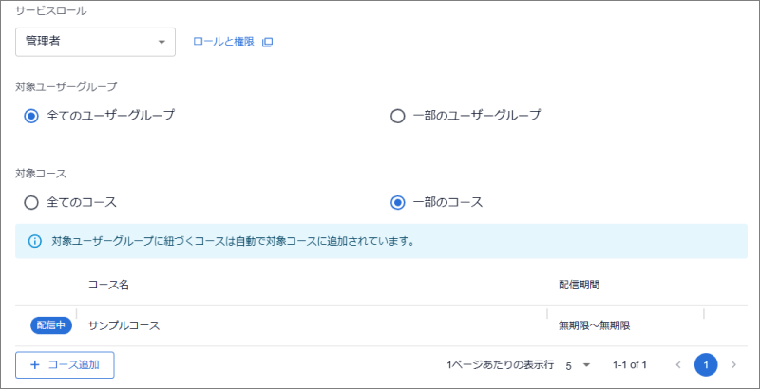Image resolution: width=760 pixels, height=389 pixels.
Task: Open the サービスロール dropdown showing 管理者
Action: [95, 42]
